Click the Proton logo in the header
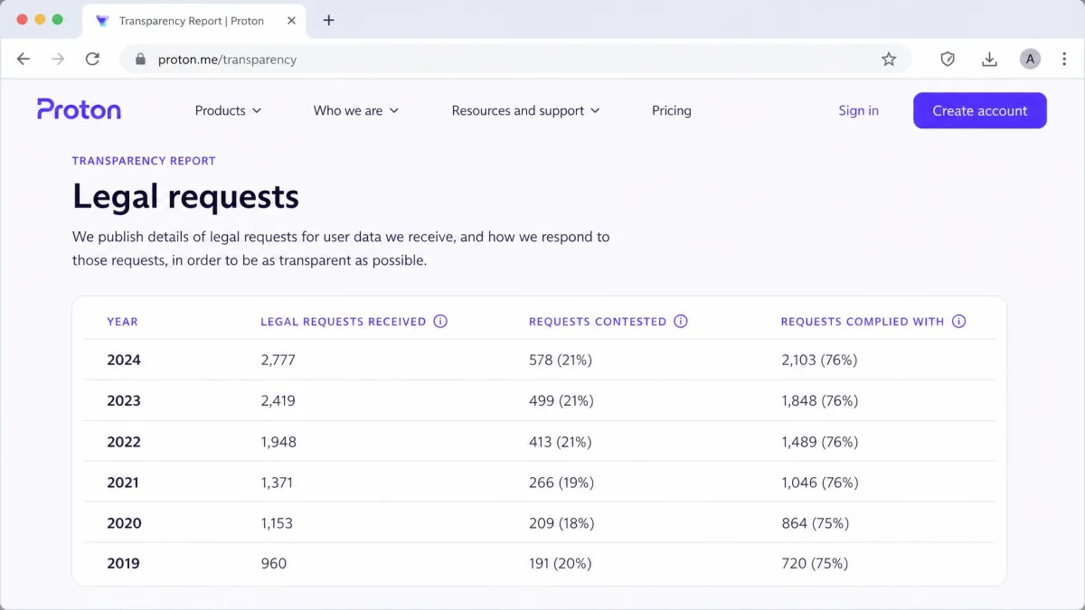Image resolution: width=1085 pixels, height=610 pixels. (x=79, y=109)
